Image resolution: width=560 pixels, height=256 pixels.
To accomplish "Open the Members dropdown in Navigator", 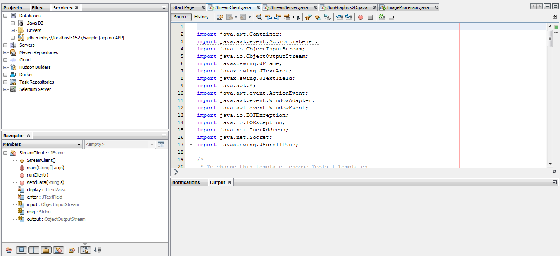I will (42, 144).
